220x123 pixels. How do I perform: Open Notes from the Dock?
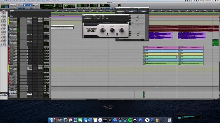pyautogui.click(x=95, y=120)
